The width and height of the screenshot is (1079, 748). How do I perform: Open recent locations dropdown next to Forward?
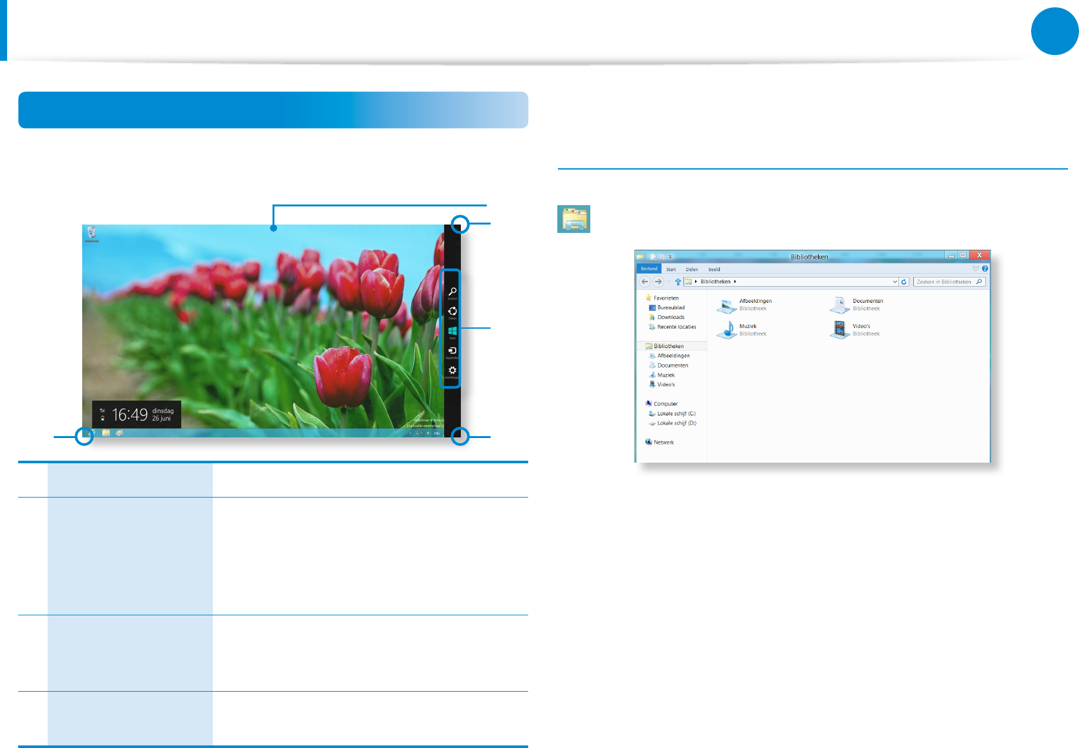[669, 281]
